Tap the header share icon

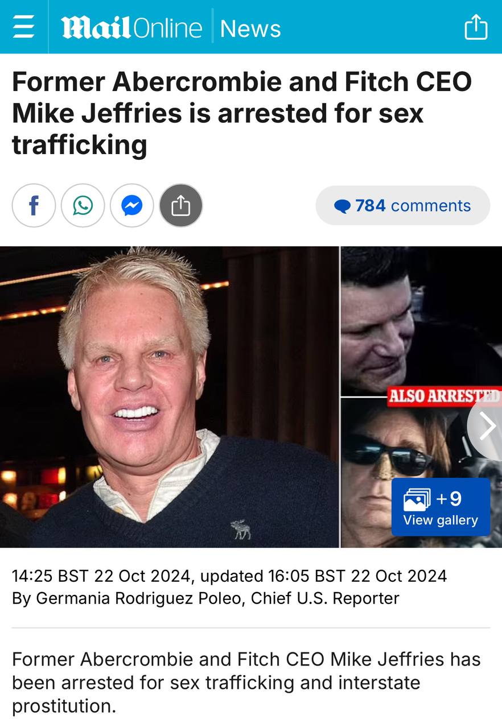(x=476, y=27)
